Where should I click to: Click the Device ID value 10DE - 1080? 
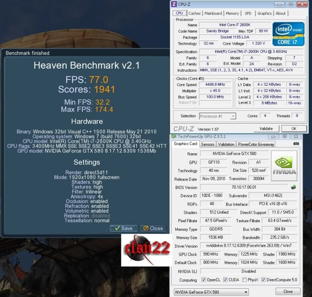click(x=212, y=195)
